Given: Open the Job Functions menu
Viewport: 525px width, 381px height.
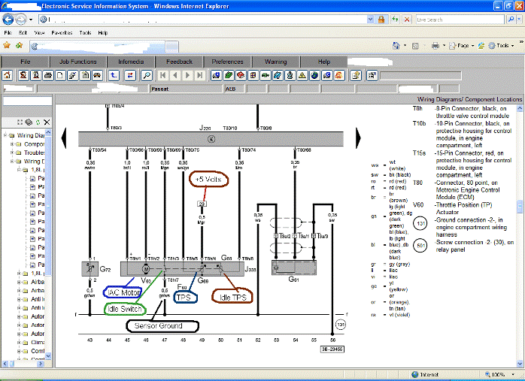Looking at the screenshot, I should pos(78,62).
